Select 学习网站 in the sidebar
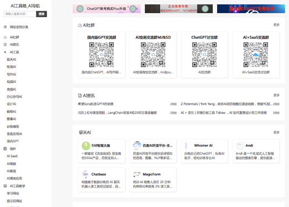 click(13, 193)
